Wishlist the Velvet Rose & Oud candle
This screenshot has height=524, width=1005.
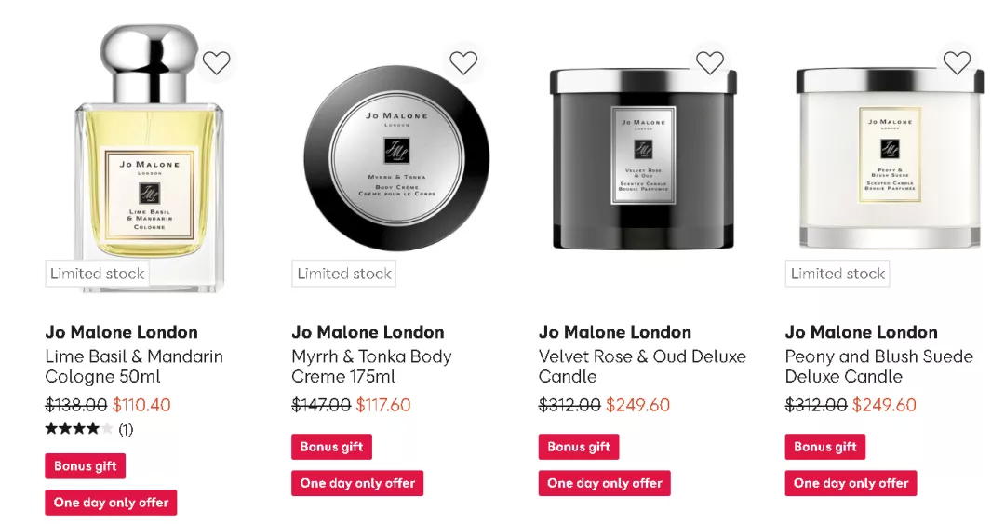coord(709,63)
